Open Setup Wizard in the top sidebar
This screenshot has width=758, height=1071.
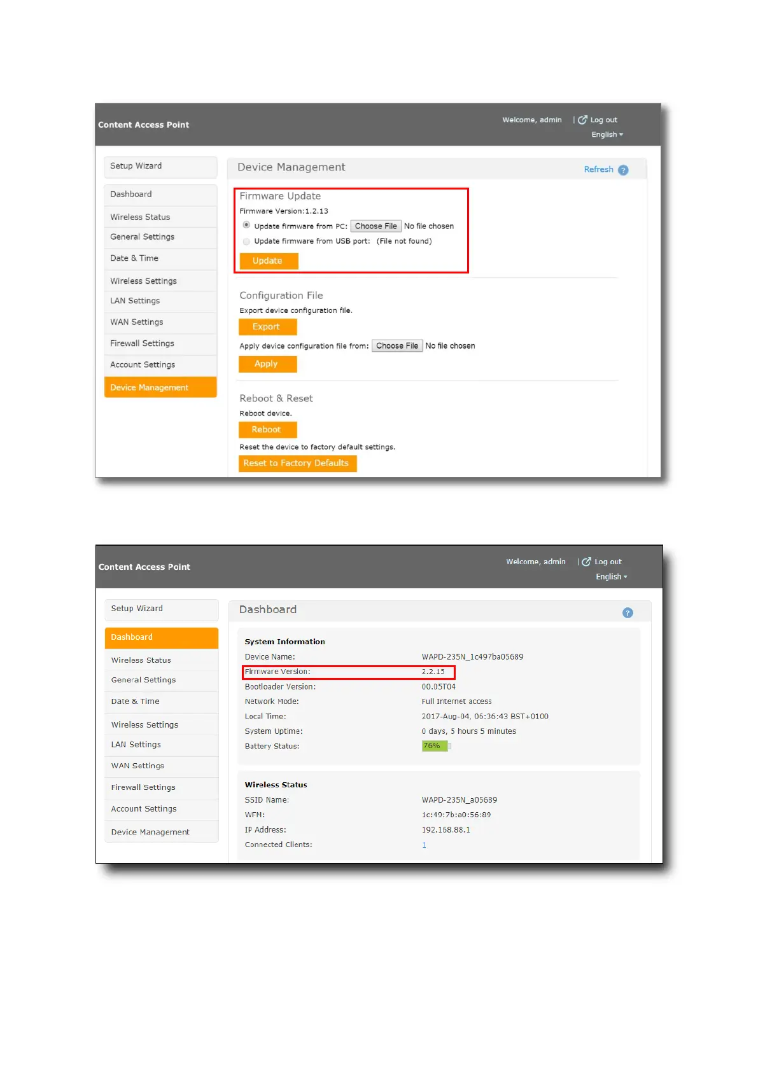[x=160, y=167]
